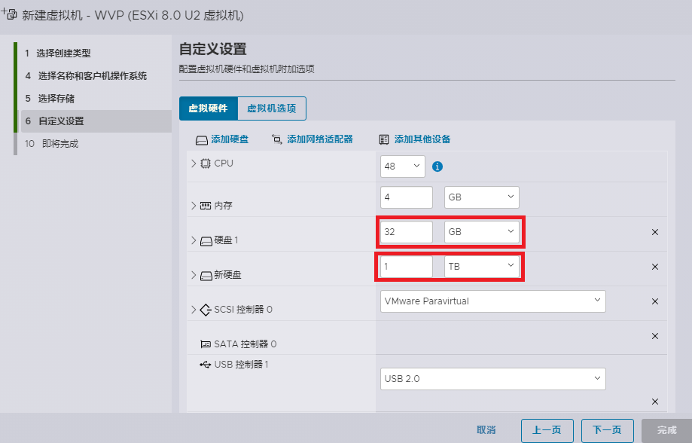Expand the 新硬盘 details

194,275
